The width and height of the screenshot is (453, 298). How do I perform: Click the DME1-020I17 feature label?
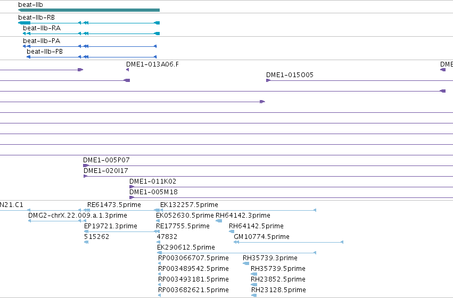point(106,170)
